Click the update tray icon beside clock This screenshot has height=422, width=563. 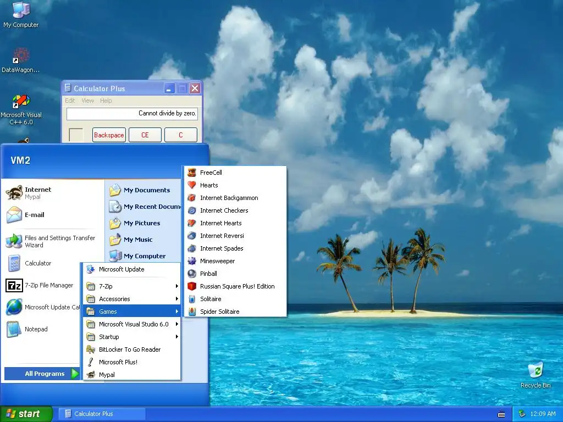[522, 414]
